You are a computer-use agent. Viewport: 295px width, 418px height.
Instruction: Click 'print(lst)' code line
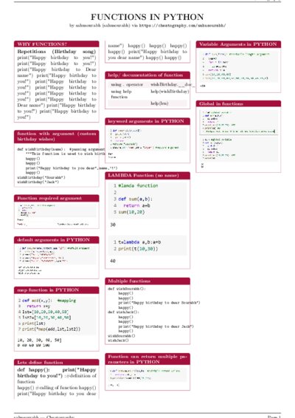[x=33, y=323]
